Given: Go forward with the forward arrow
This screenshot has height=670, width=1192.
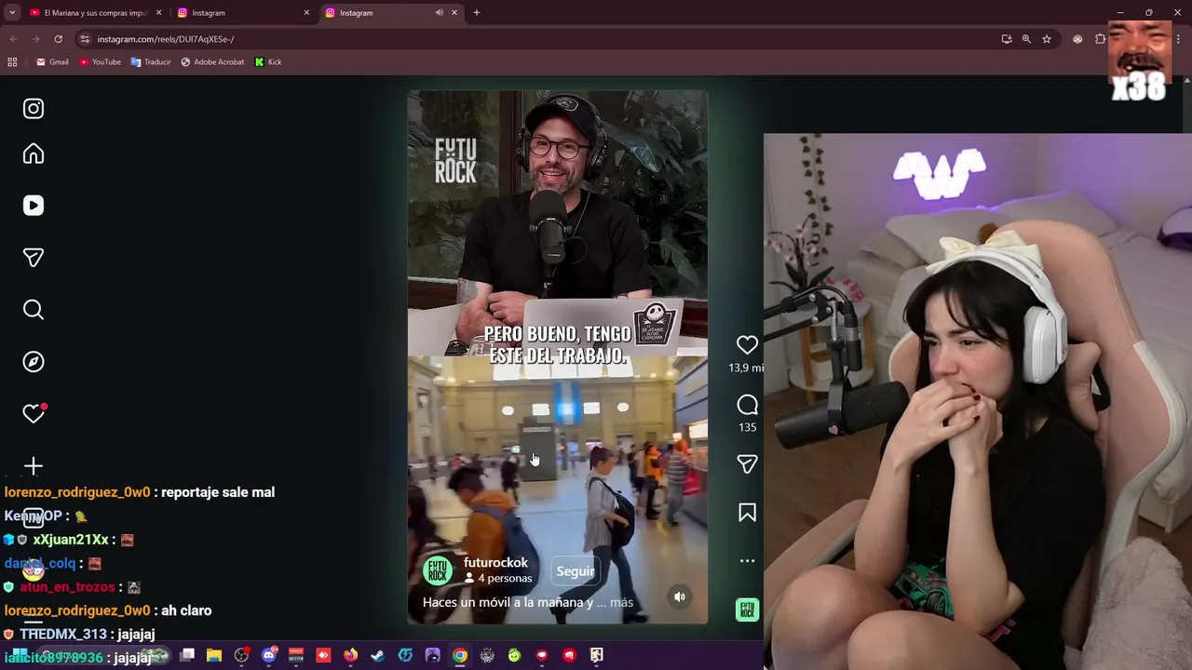Looking at the screenshot, I should click(x=35, y=39).
